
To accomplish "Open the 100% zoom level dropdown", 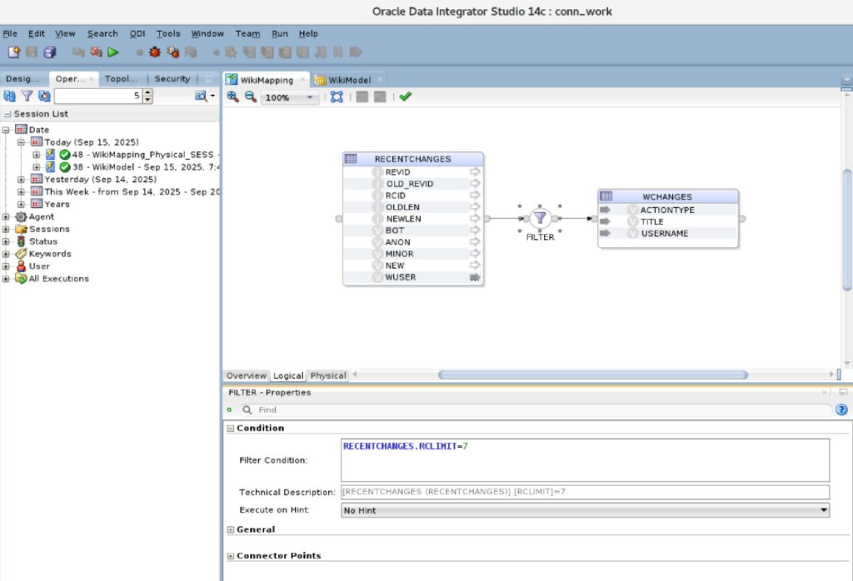I will click(x=310, y=98).
